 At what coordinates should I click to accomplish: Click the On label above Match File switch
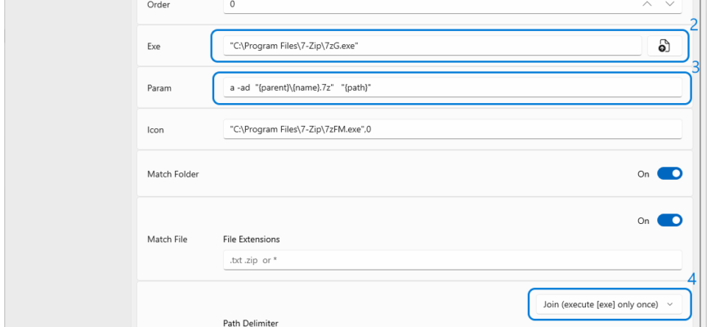[643, 221]
